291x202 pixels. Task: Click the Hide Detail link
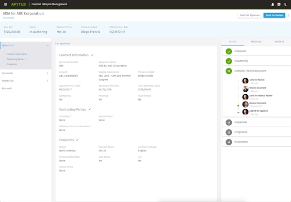[x=9, y=18]
